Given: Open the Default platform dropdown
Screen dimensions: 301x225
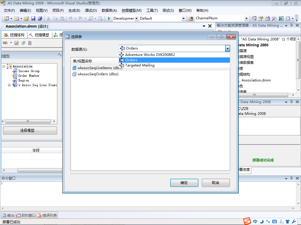Looking at the screenshot, I should click(x=183, y=18).
